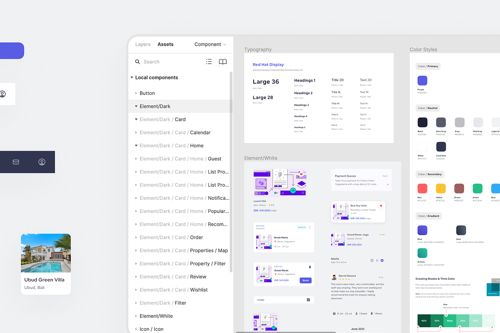Click the Color / Secondary label chip

430,174
